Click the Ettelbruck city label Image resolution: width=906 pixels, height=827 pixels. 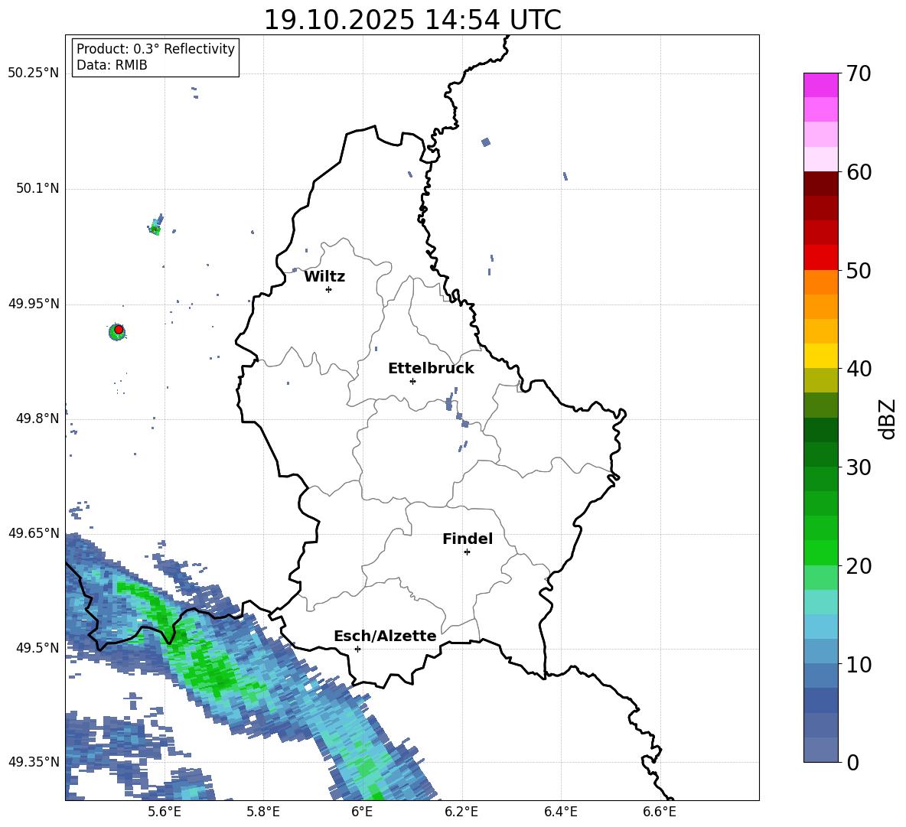(431, 369)
